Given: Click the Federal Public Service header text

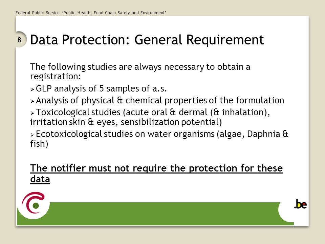Looking at the screenshot, I should point(91,13).
